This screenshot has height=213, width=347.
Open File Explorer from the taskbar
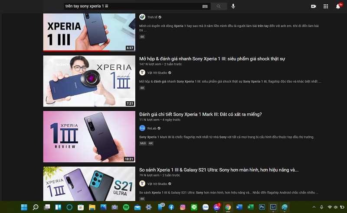92,207
